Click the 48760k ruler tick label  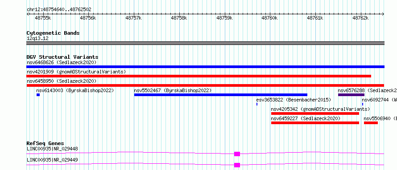pos(269,18)
